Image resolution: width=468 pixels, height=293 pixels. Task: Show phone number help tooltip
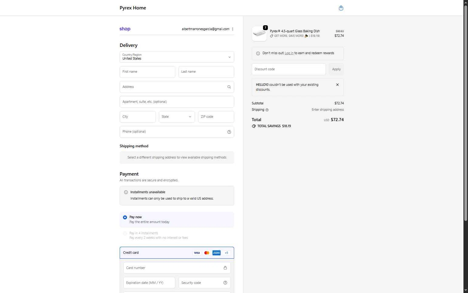229,132
